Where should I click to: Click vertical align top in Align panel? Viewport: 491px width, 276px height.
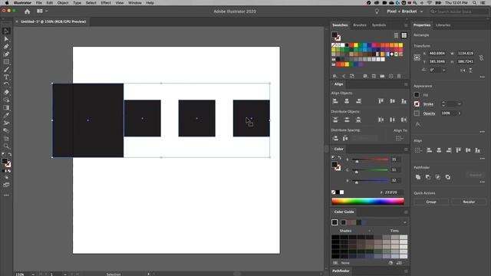tap(381, 101)
